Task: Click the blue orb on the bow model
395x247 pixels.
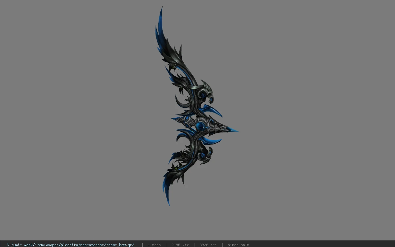Action: pyautogui.click(x=200, y=126)
